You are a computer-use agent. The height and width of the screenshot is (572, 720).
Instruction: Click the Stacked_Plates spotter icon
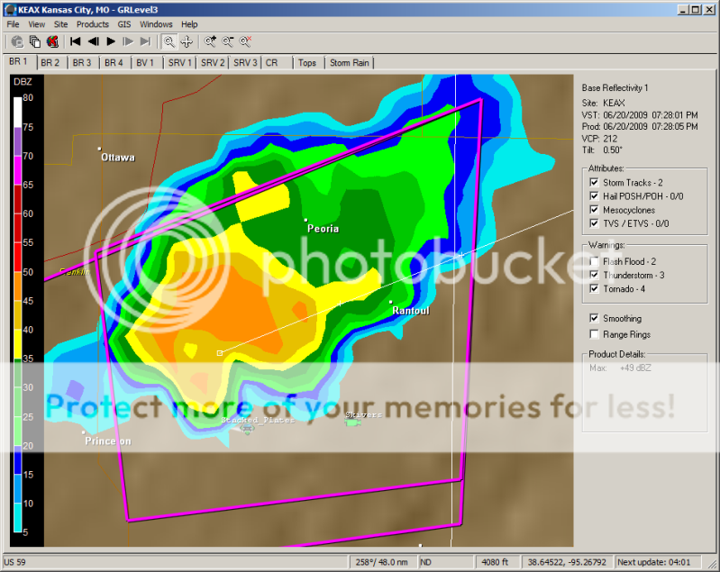[x=247, y=430]
